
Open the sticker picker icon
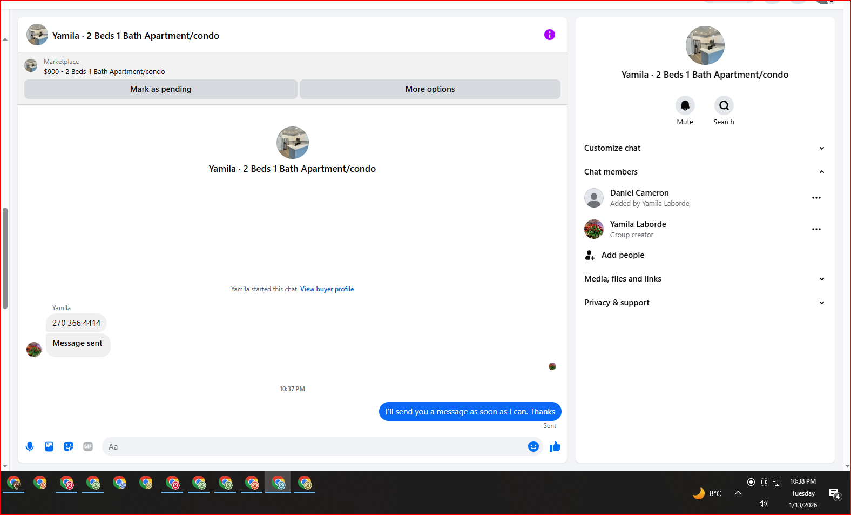click(69, 446)
